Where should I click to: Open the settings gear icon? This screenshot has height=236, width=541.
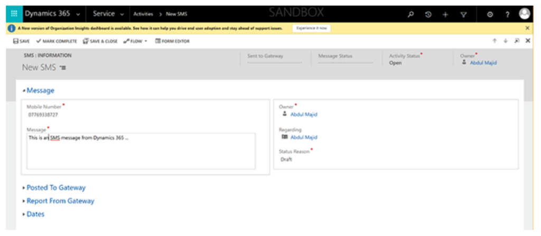coord(490,14)
